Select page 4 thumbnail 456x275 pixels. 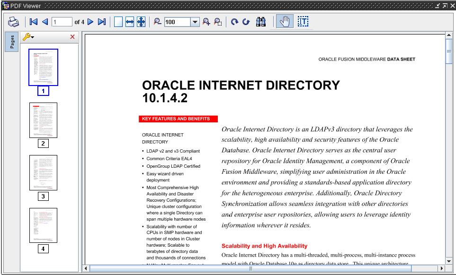(x=44, y=225)
